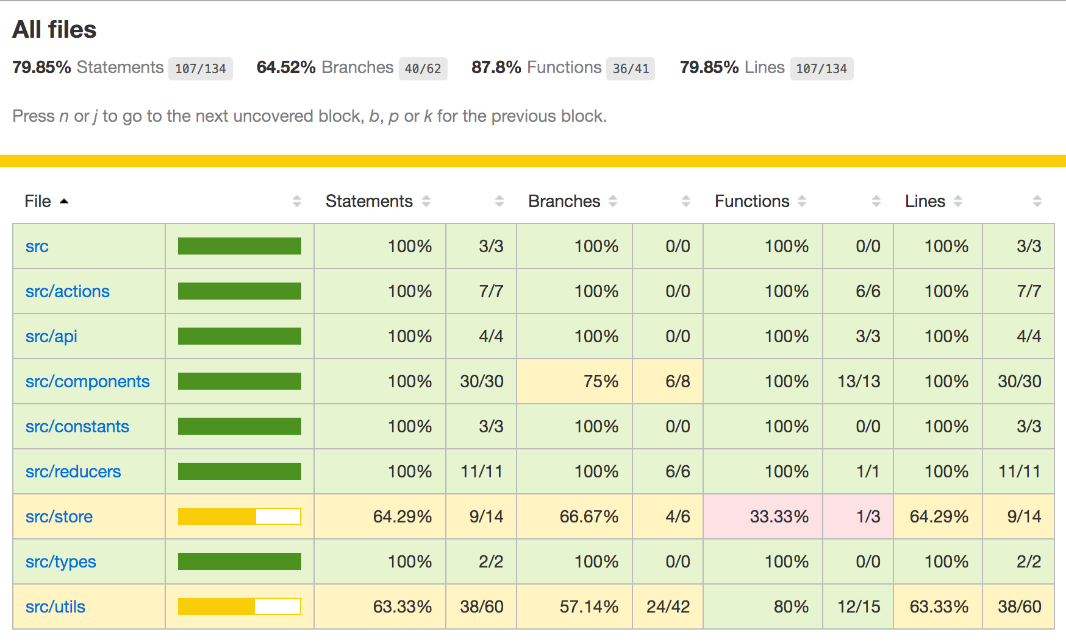Click the 40/62 Branches summary badge
Screen dimensions: 1066x643
pos(423,69)
